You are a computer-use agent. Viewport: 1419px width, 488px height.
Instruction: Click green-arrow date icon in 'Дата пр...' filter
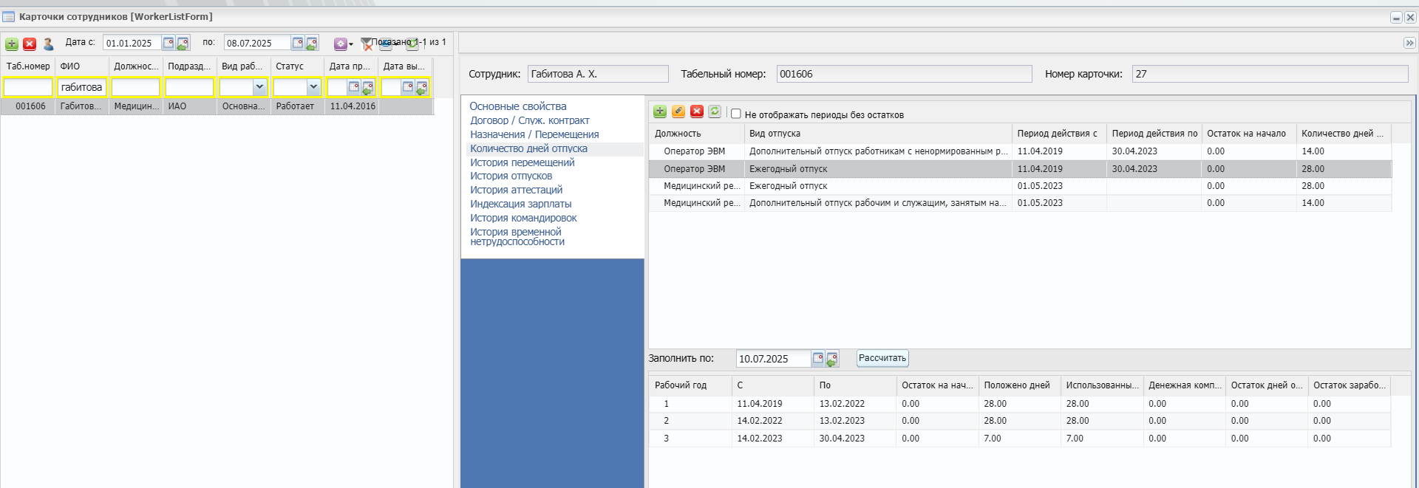(367, 88)
